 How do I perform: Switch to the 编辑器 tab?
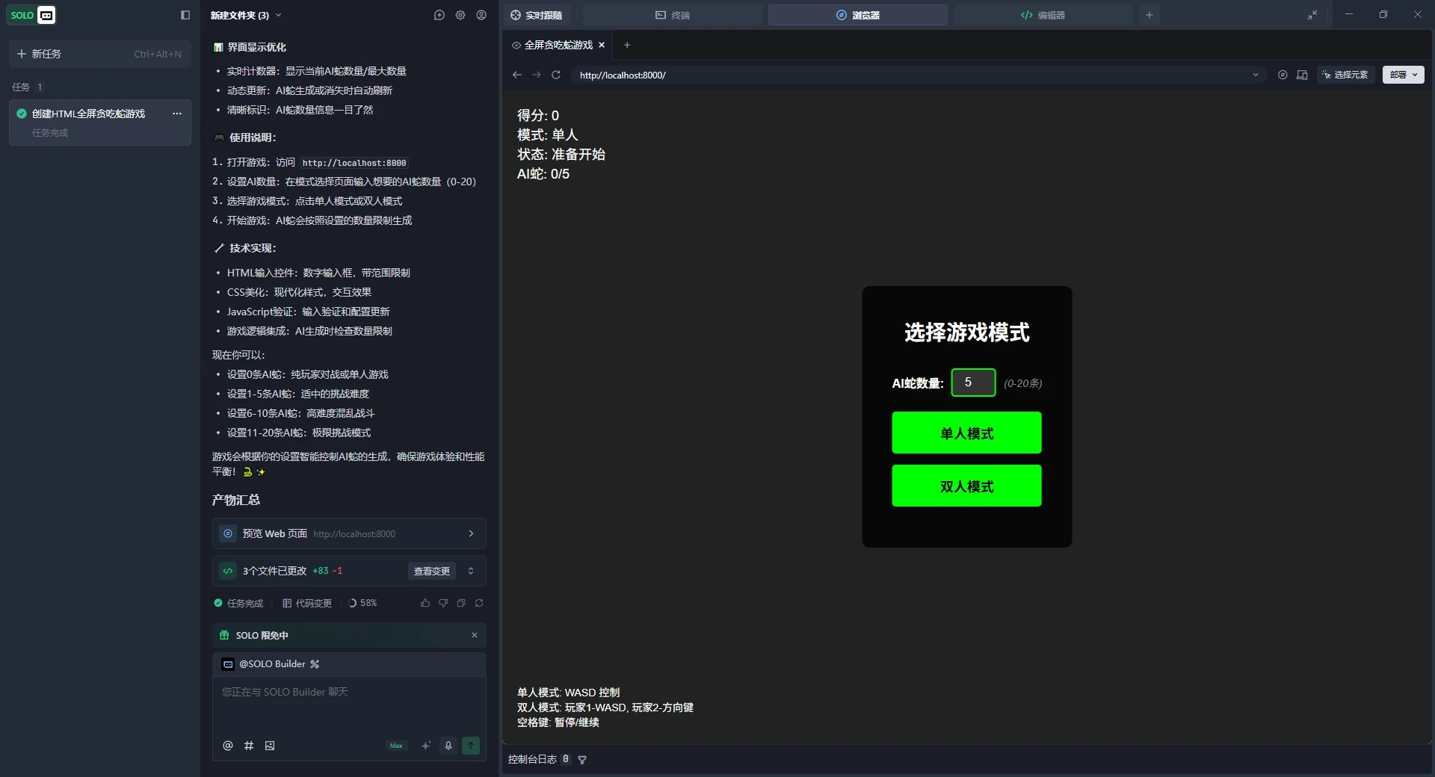point(1043,15)
